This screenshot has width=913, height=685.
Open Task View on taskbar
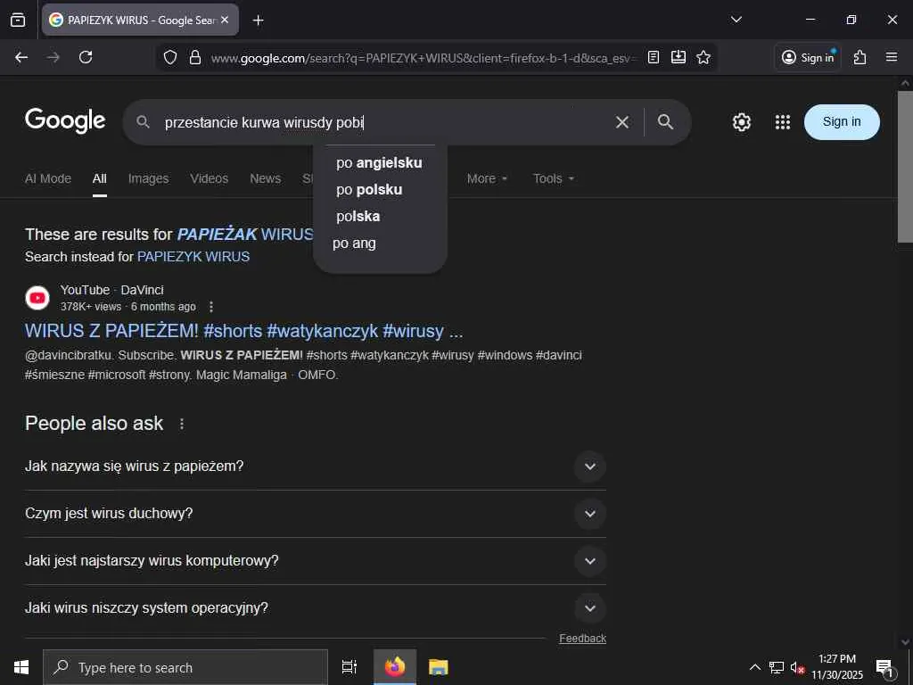(349, 667)
